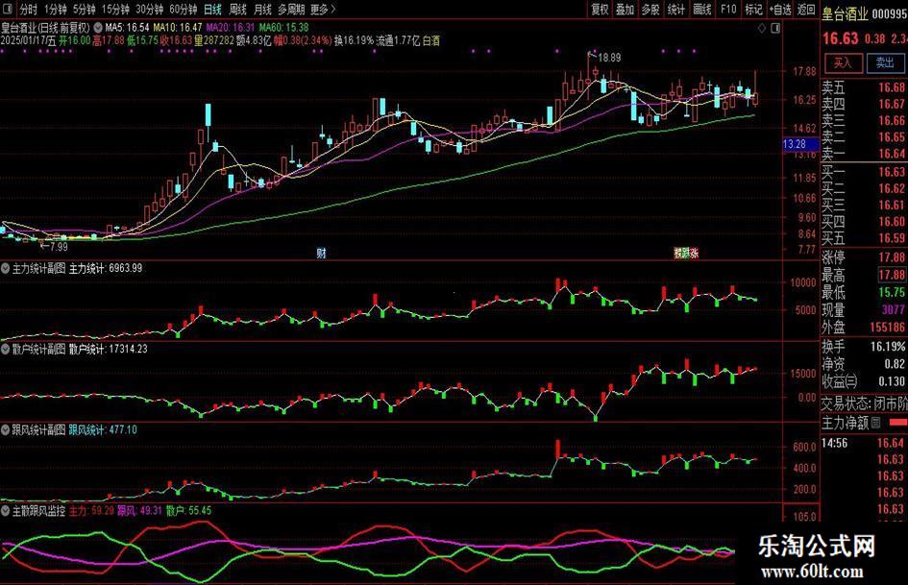
Task: Open the 多周期 multi-period view
Action: coord(291,10)
